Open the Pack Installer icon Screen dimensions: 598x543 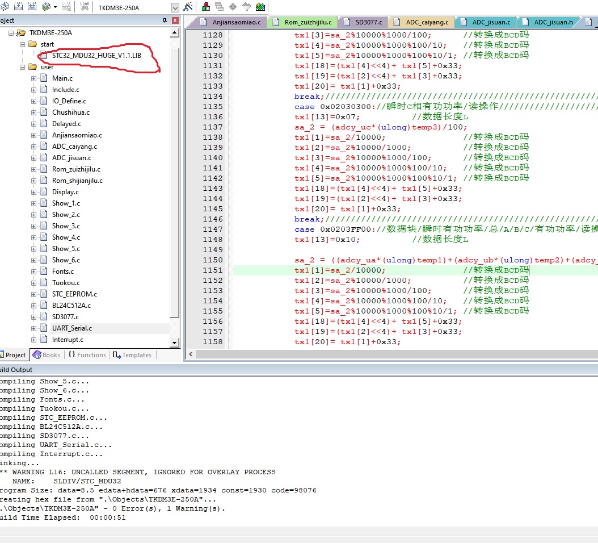point(260,6)
